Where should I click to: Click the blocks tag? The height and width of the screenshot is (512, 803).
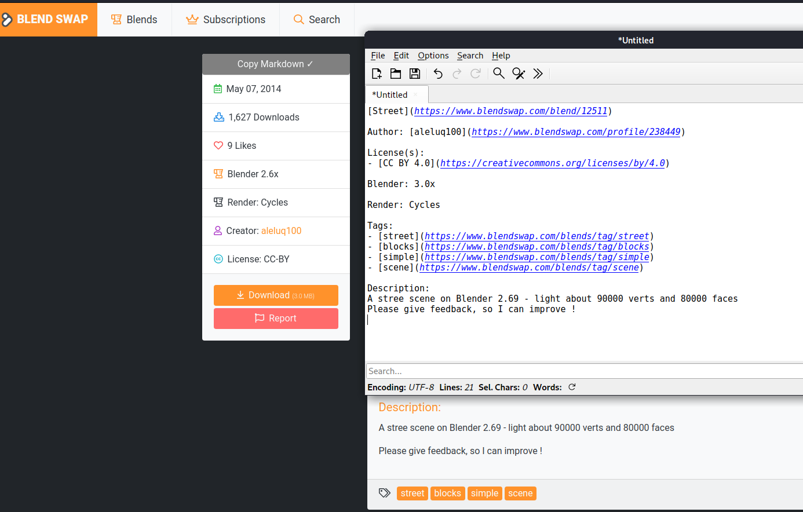[448, 493]
